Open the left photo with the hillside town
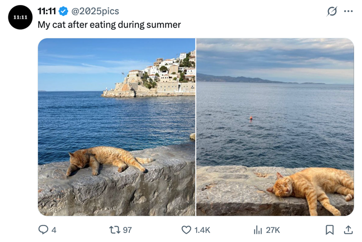The image size is (362, 242). 116,127
